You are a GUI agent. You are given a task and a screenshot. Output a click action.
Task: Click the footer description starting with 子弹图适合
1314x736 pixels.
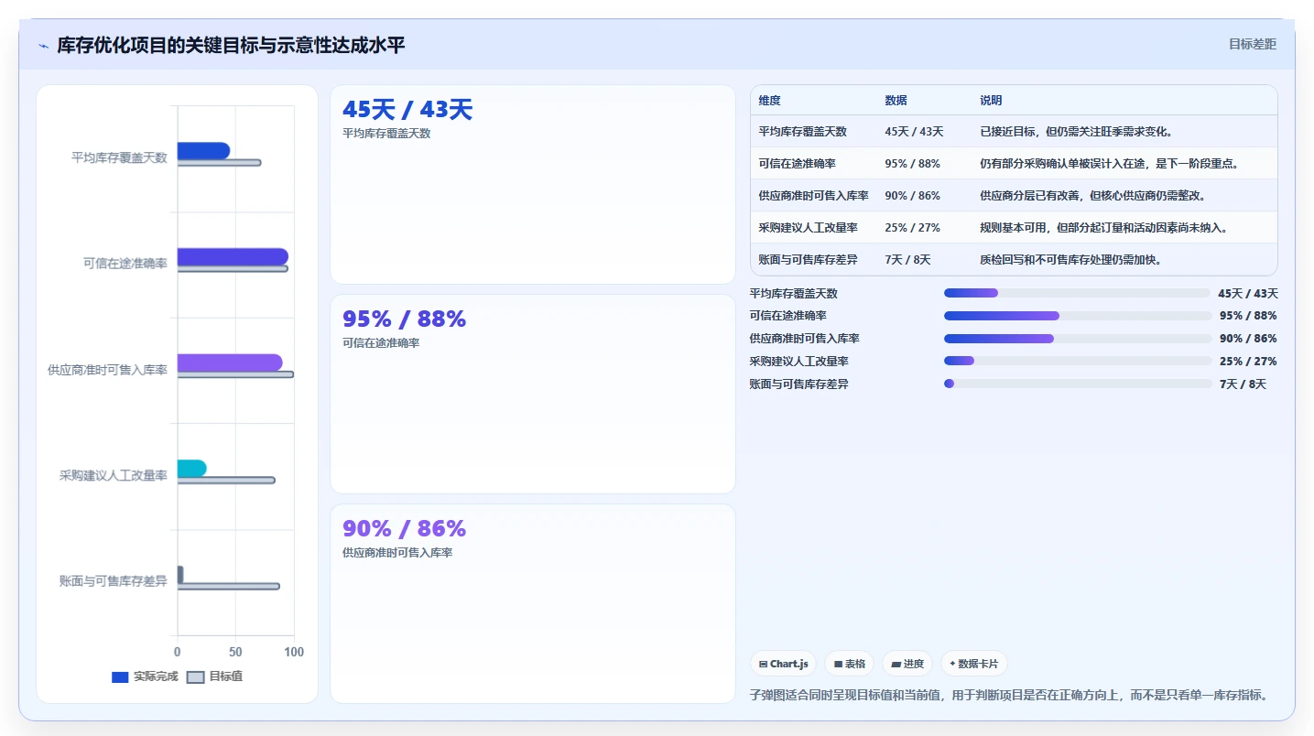coord(1010,695)
